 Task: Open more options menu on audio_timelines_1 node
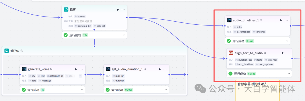[286, 20]
